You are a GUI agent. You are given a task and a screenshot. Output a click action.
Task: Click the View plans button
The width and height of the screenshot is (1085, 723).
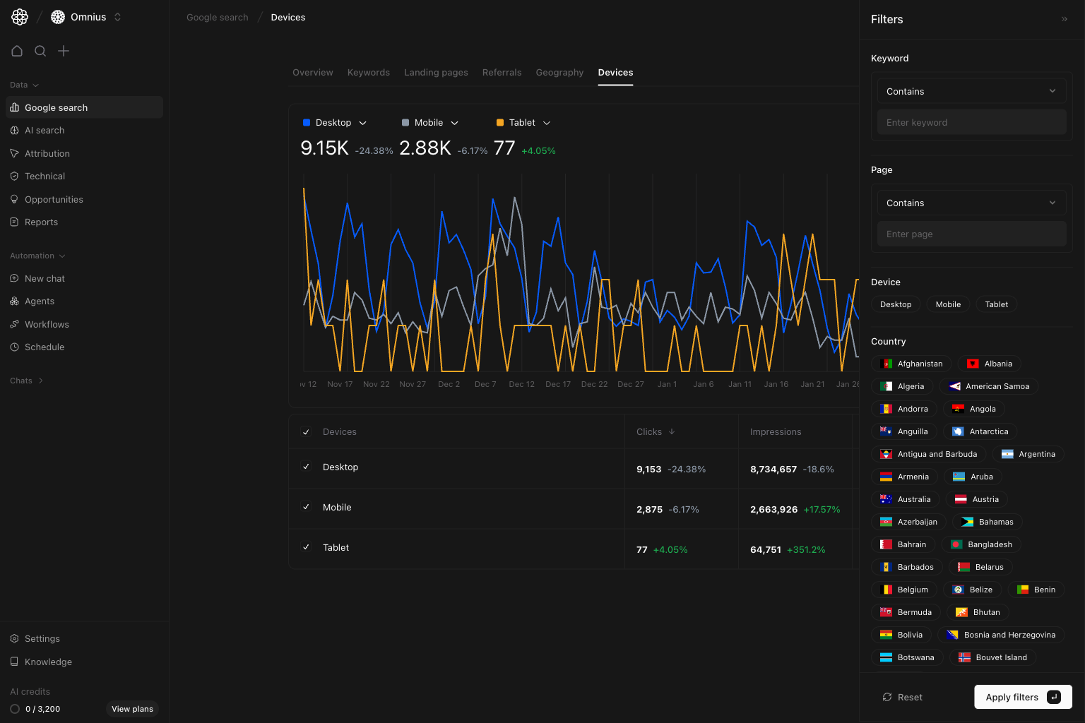click(x=132, y=709)
